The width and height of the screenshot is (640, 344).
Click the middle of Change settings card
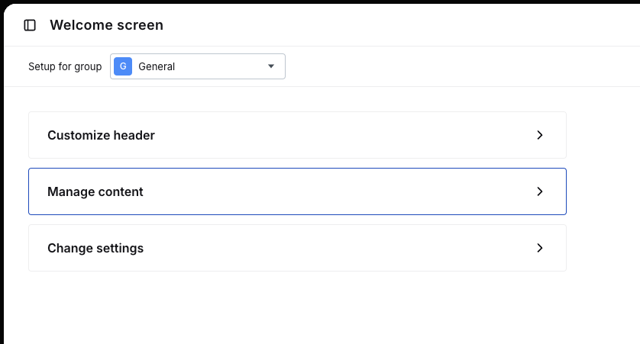point(297,248)
